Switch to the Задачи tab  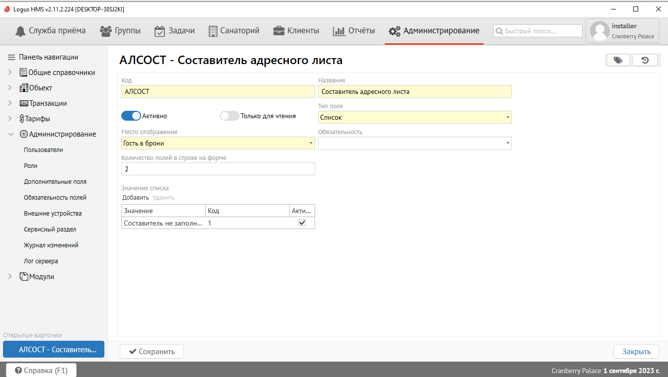[174, 31]
